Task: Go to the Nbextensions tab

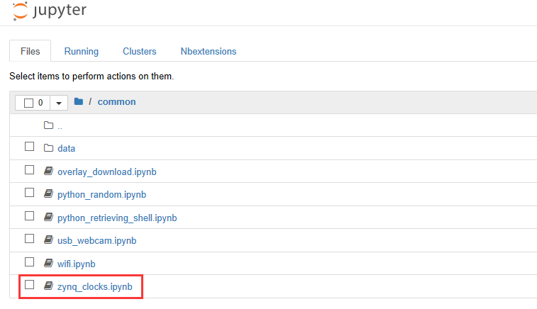Action: click(x=209, y=51)
